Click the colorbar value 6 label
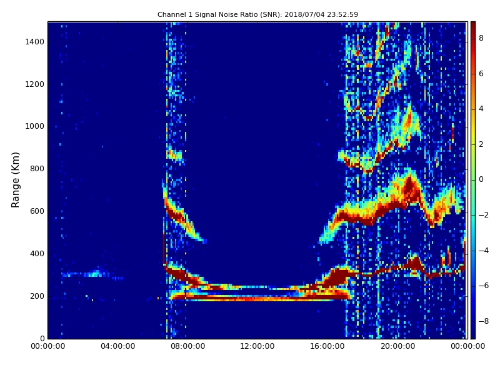Viewport: 500px width, 375px height. point(481,74)
